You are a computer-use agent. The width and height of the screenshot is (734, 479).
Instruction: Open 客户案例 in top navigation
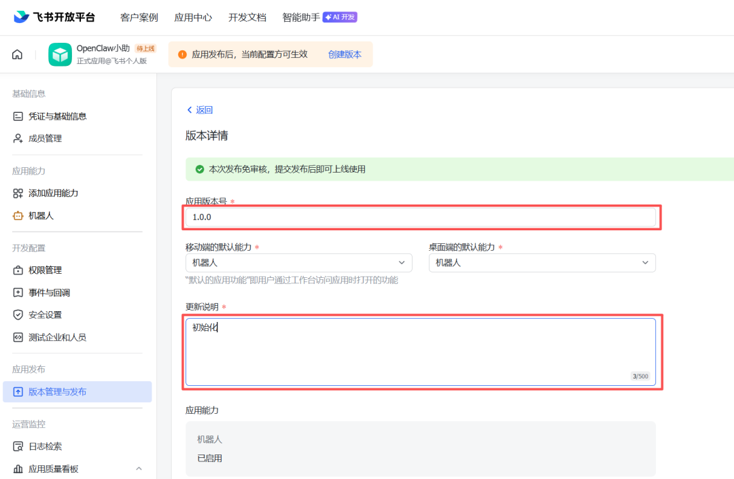[139, 17]
